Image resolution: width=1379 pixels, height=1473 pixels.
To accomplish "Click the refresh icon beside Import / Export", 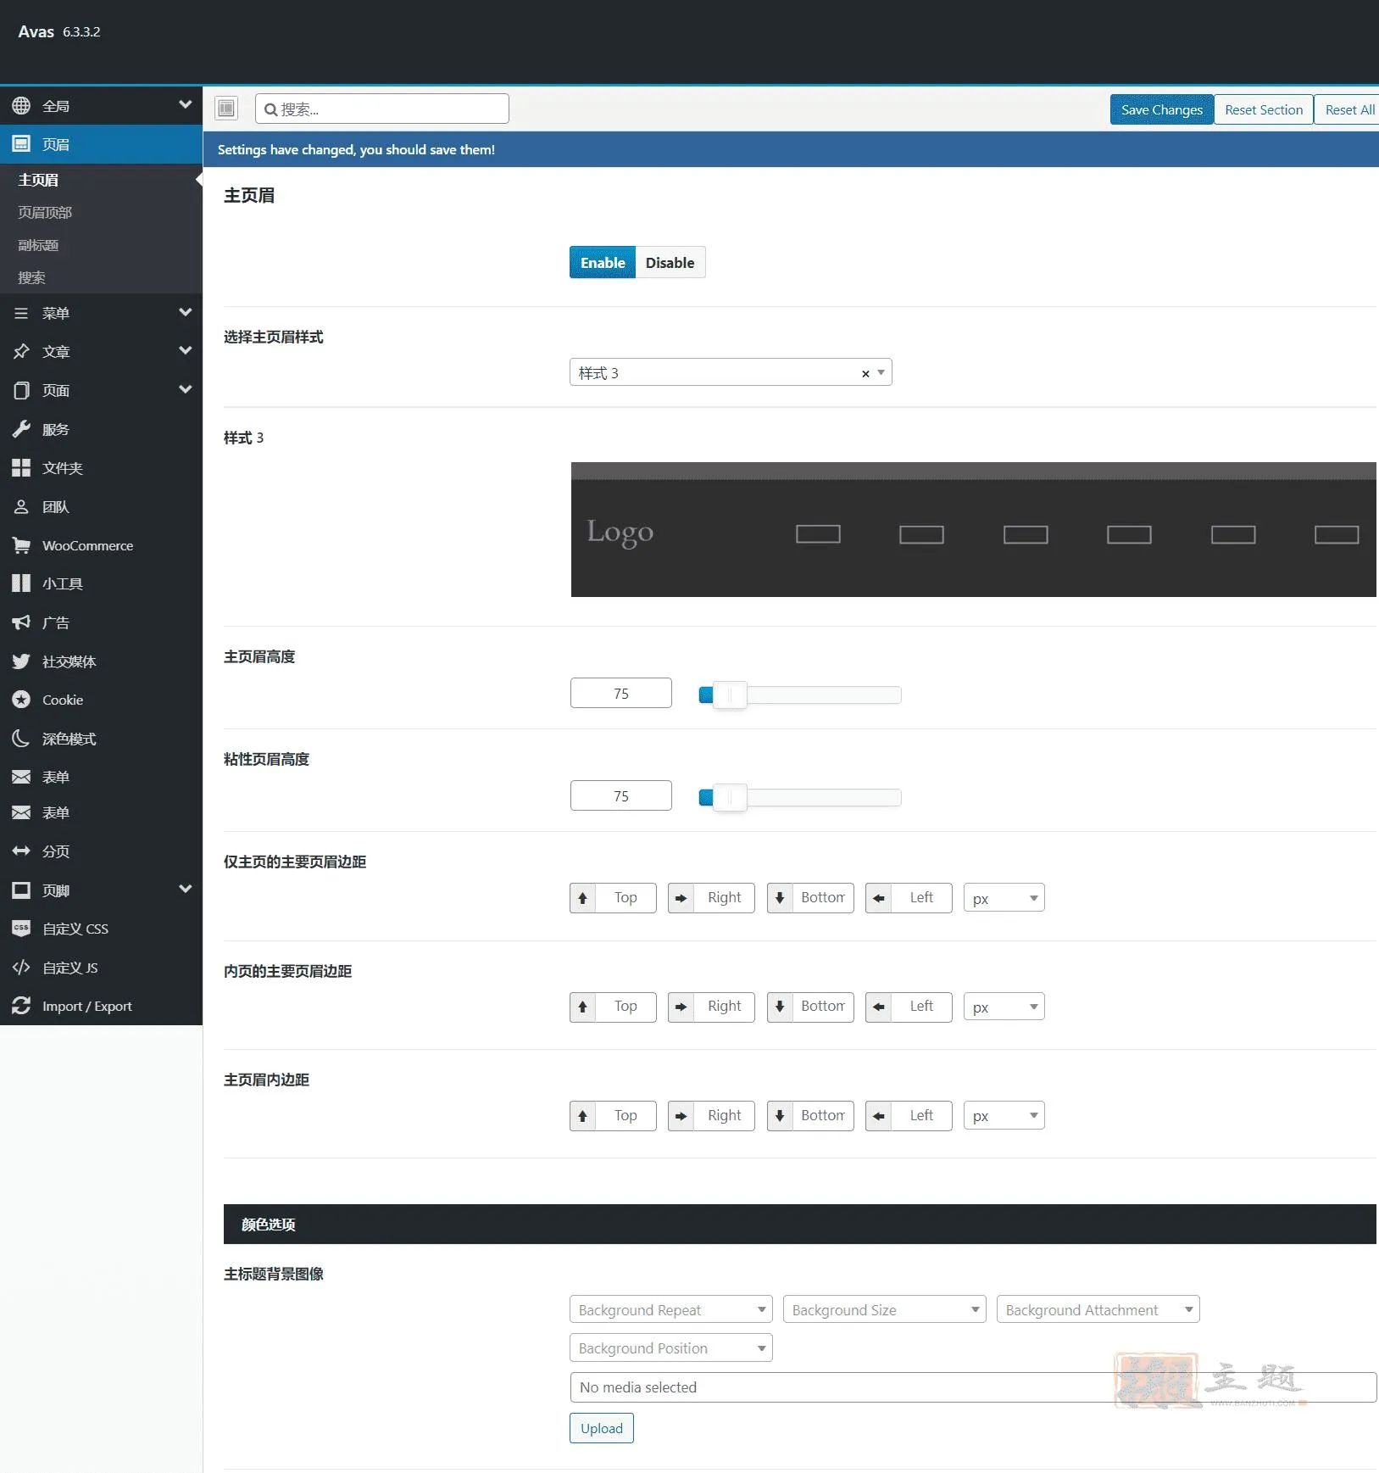I will (x=21, y=1006).
